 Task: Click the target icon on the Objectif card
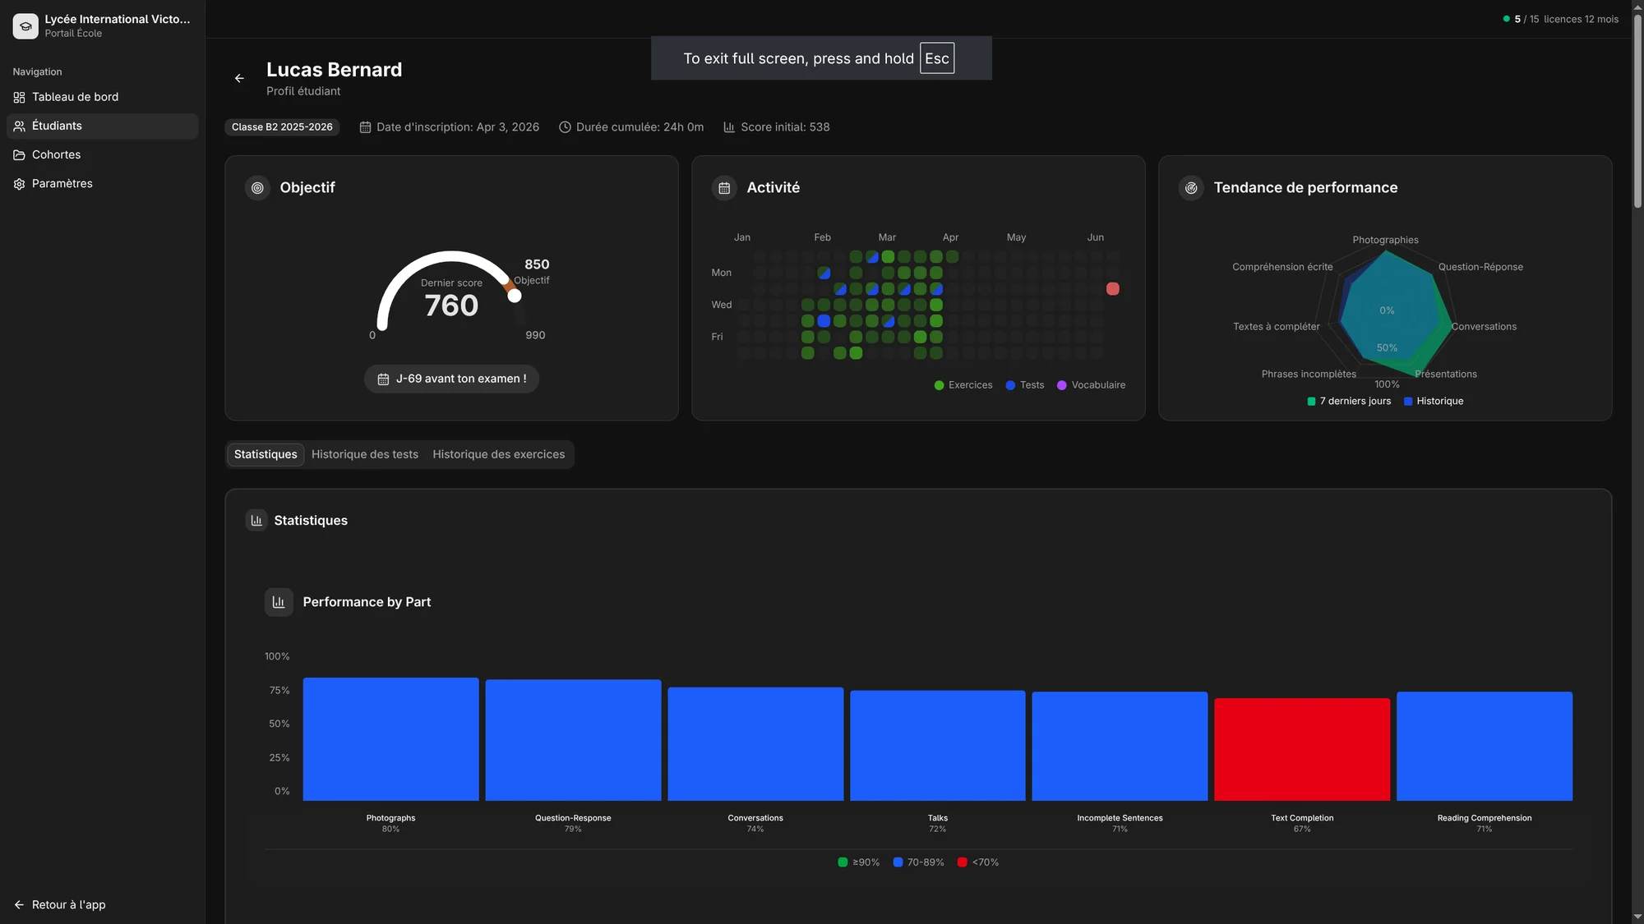(256, 187)
